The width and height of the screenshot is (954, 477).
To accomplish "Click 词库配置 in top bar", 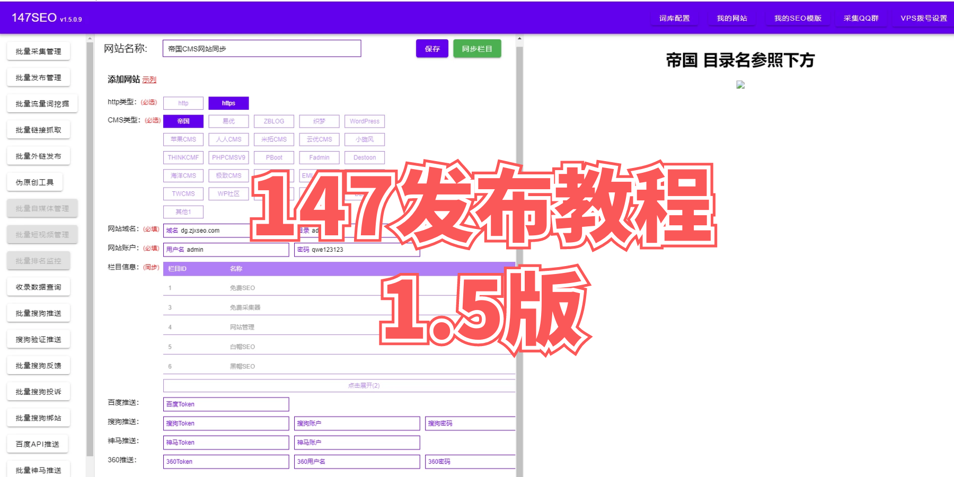I will point(675,18).
